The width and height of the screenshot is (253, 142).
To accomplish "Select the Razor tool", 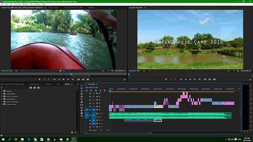I will pos(82,102).
